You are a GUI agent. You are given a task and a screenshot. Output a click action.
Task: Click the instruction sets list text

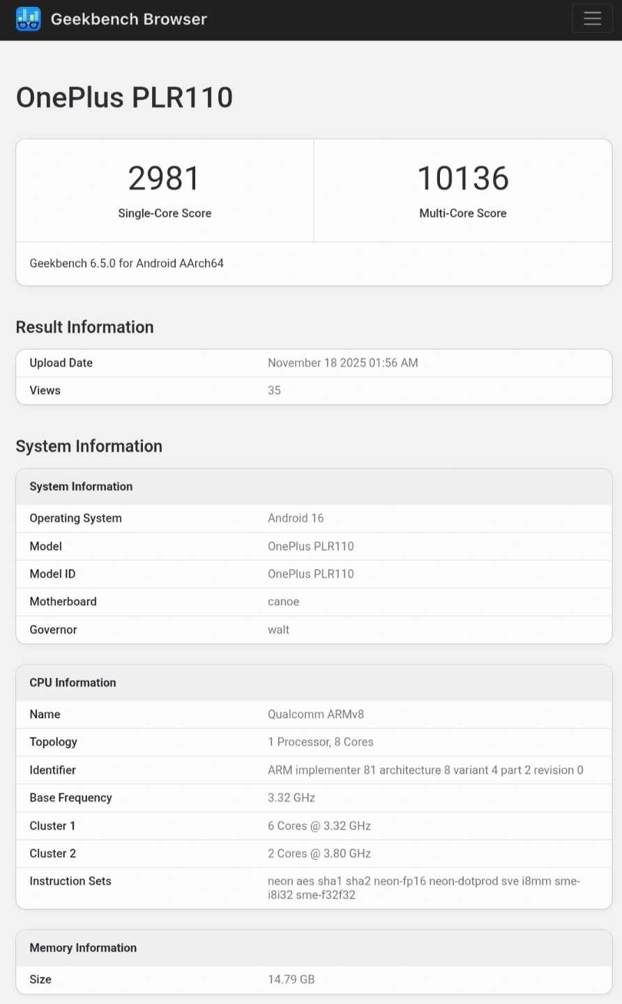tap(423, 888)
